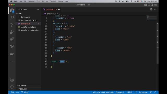Click provider.tf in the breadcrumb
The image size is (167, 94).
pyautogui.click(x=51, y=14)
